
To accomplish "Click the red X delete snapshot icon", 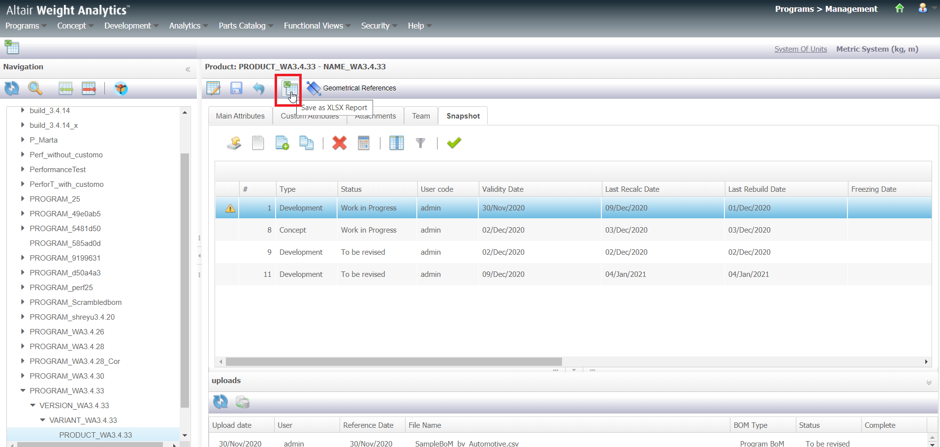I will pos(339,143).
